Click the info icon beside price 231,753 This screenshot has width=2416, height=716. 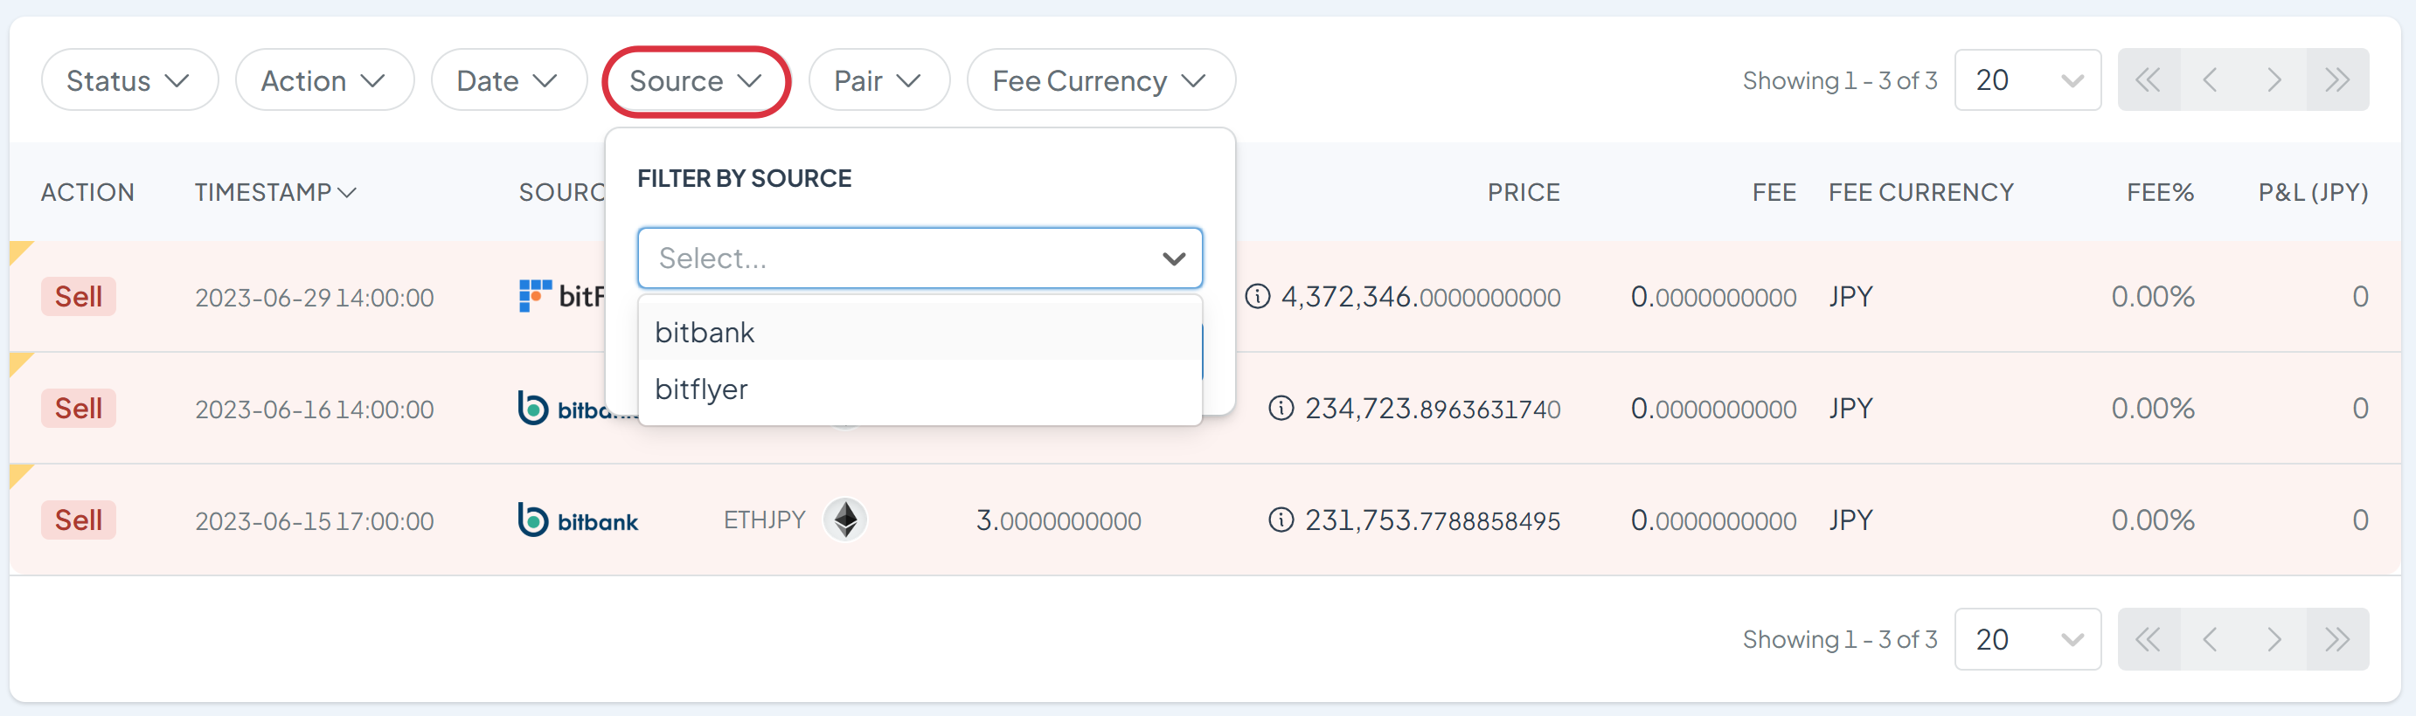coord(1281,520)
